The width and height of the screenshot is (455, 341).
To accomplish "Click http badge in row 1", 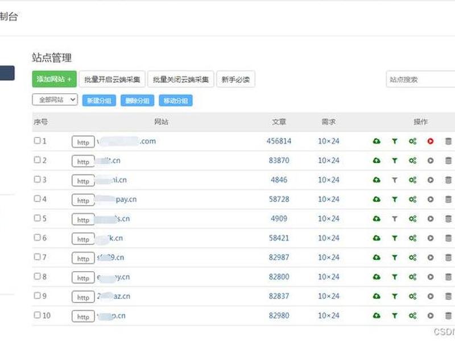I will pos(83,142).
